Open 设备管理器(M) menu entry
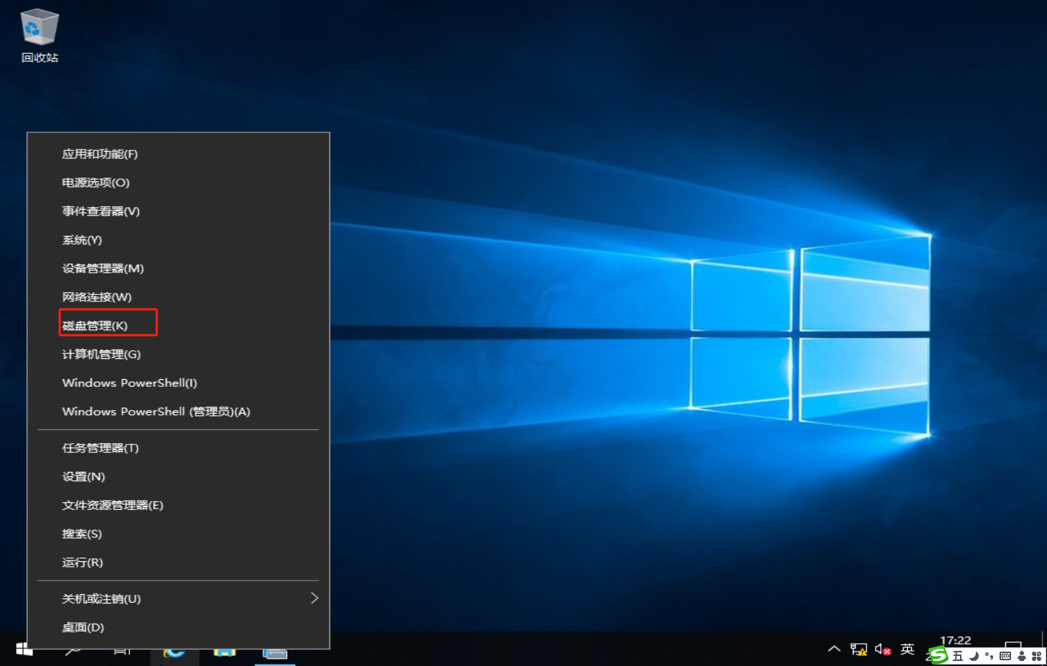 [x=103, y=268]
